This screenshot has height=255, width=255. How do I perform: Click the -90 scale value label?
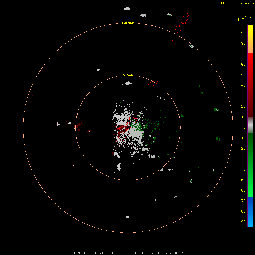[242, 222]
